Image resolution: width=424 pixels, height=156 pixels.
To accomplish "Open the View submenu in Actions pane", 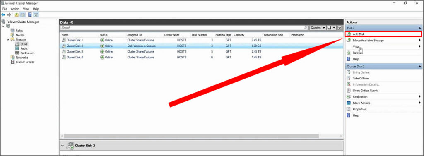I will (383, 46).
